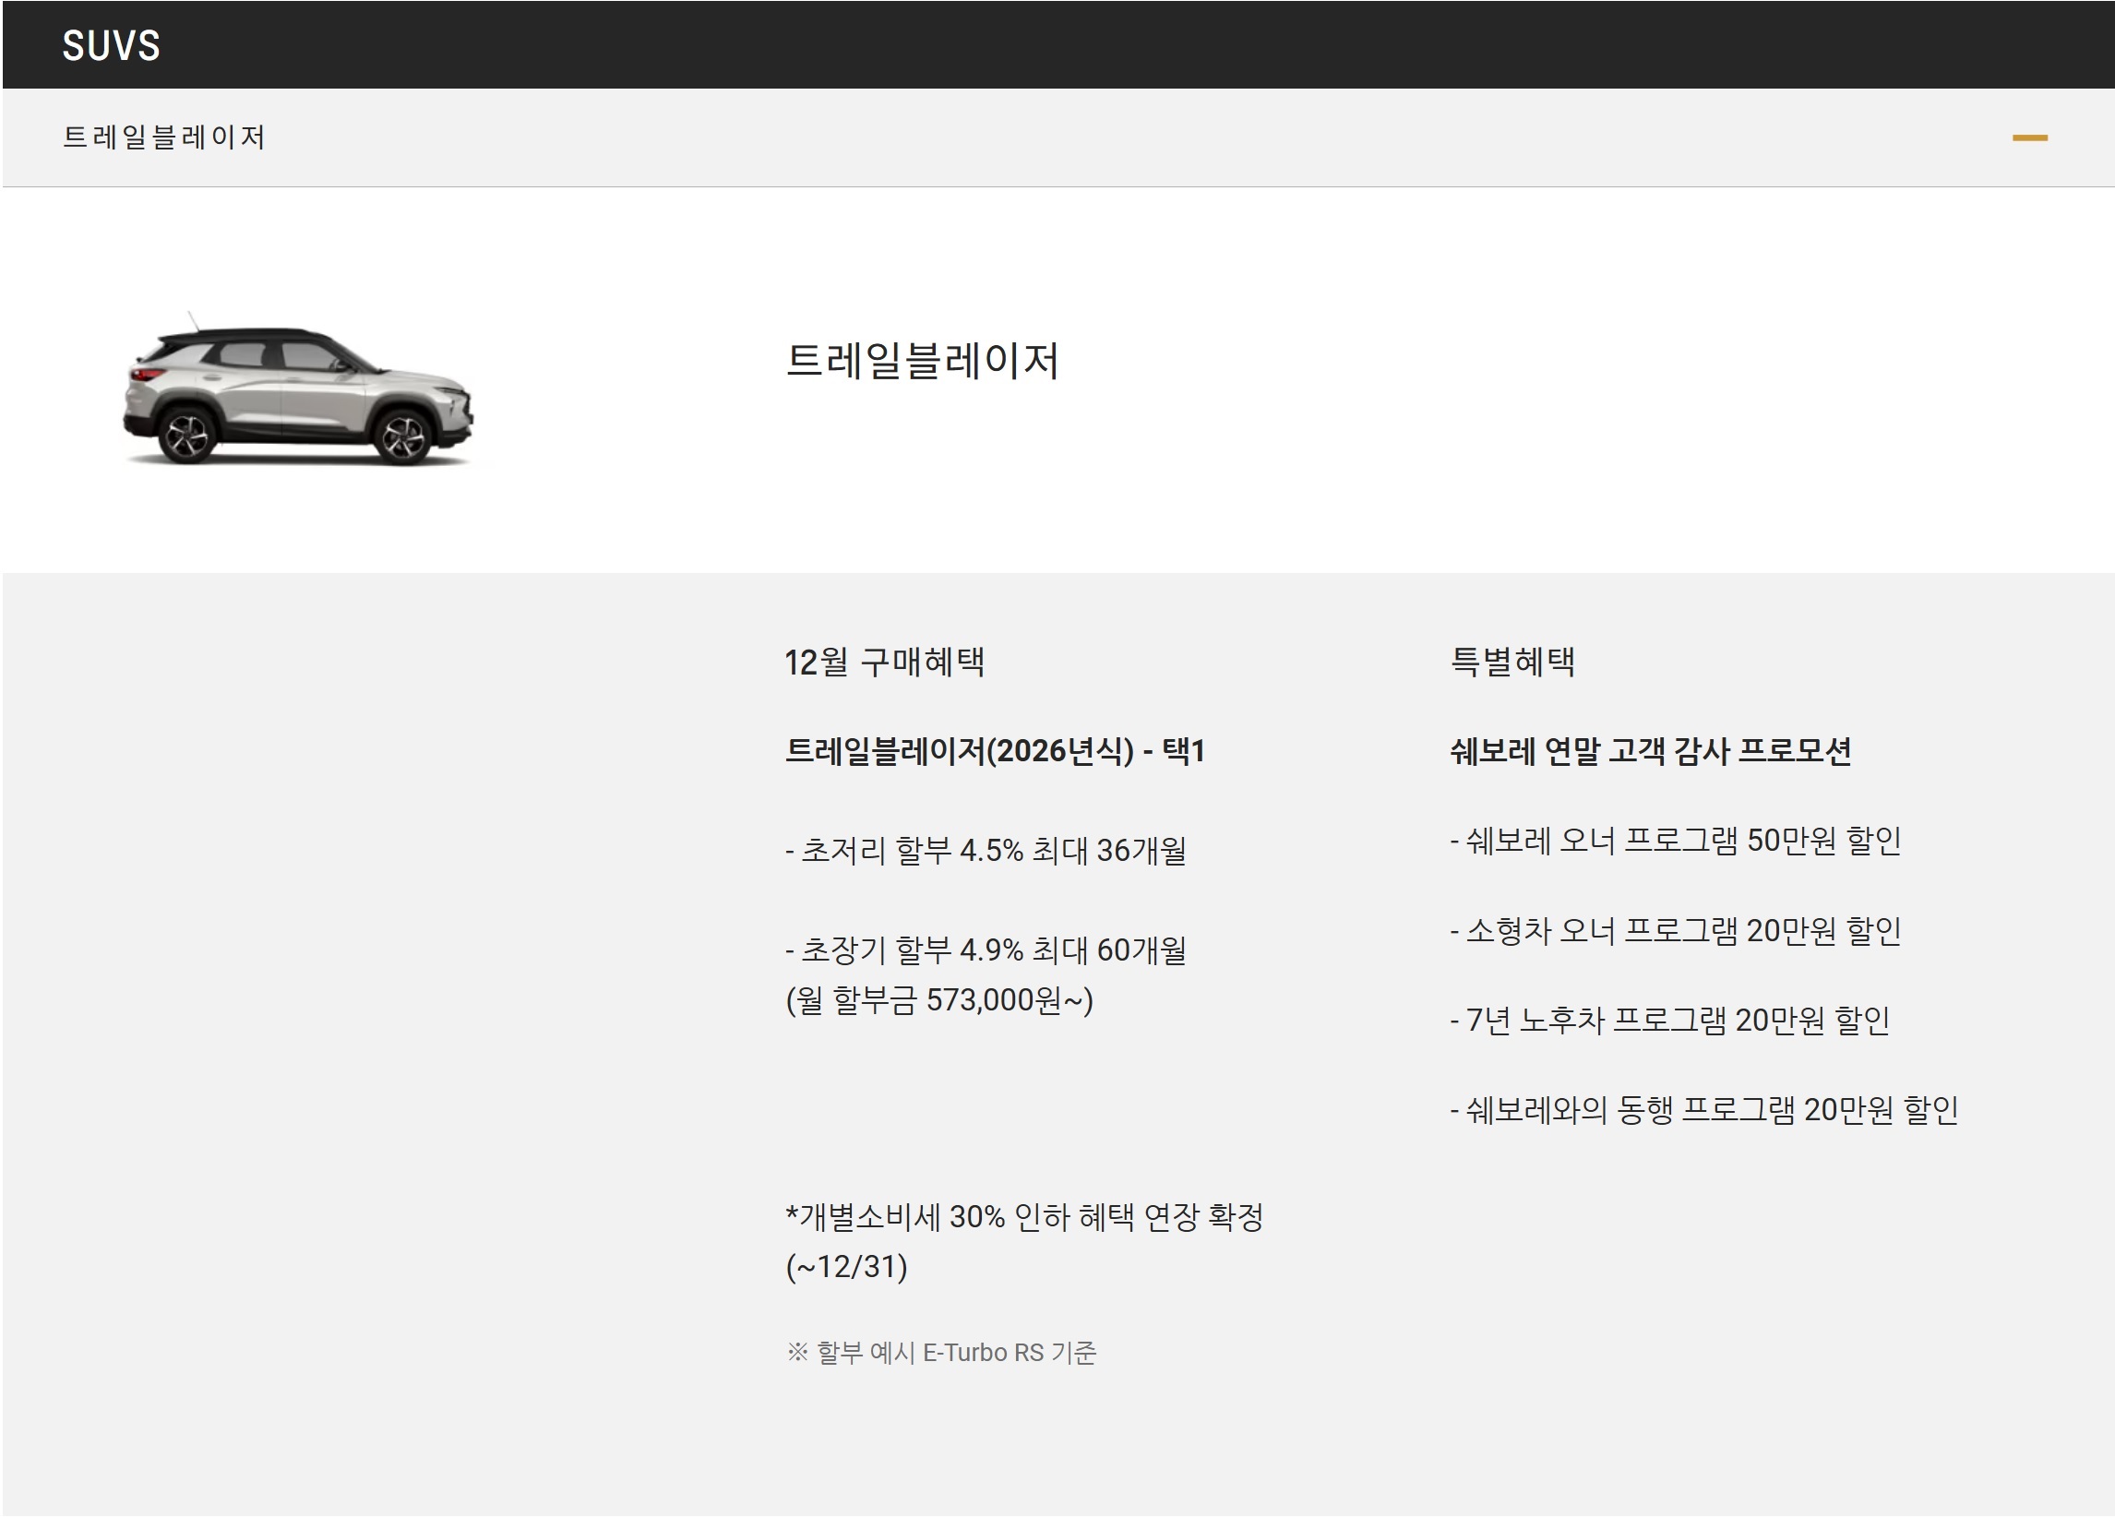Screen dimensions: 2115x1517
Task: Click the large 트레일블레이저 model title
Action: tap(921, 361)
